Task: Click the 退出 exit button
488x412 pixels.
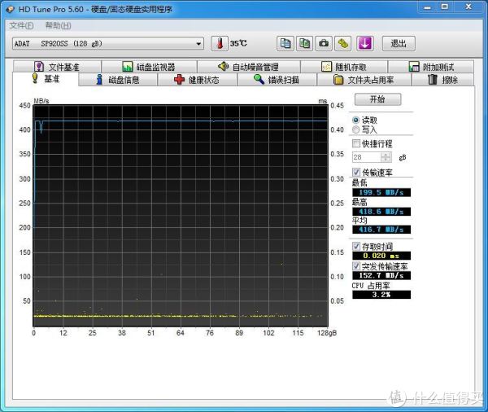Action: 399,44
